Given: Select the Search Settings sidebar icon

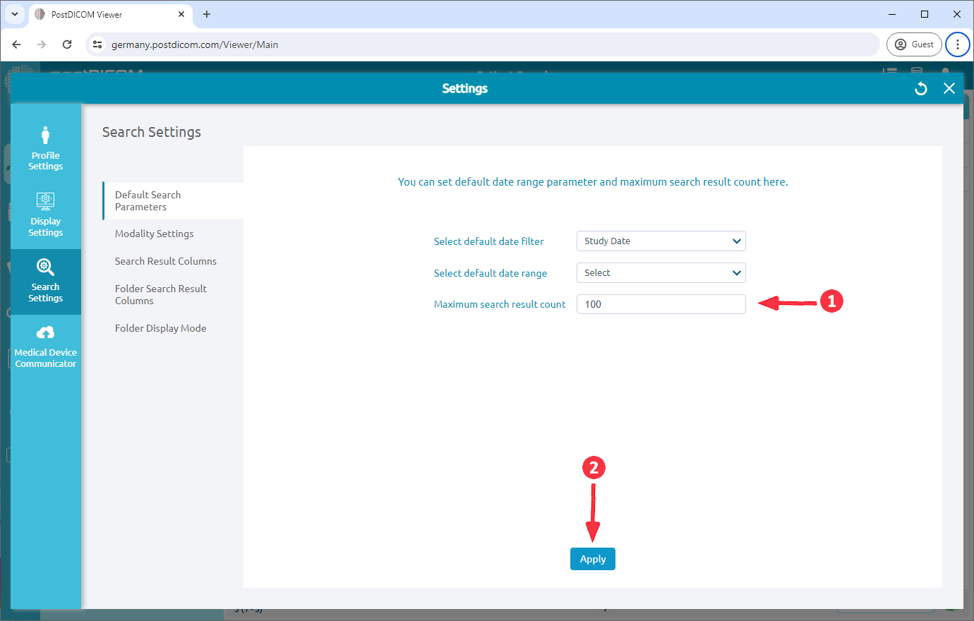Looking at the screenshot, I should (45, 281).
